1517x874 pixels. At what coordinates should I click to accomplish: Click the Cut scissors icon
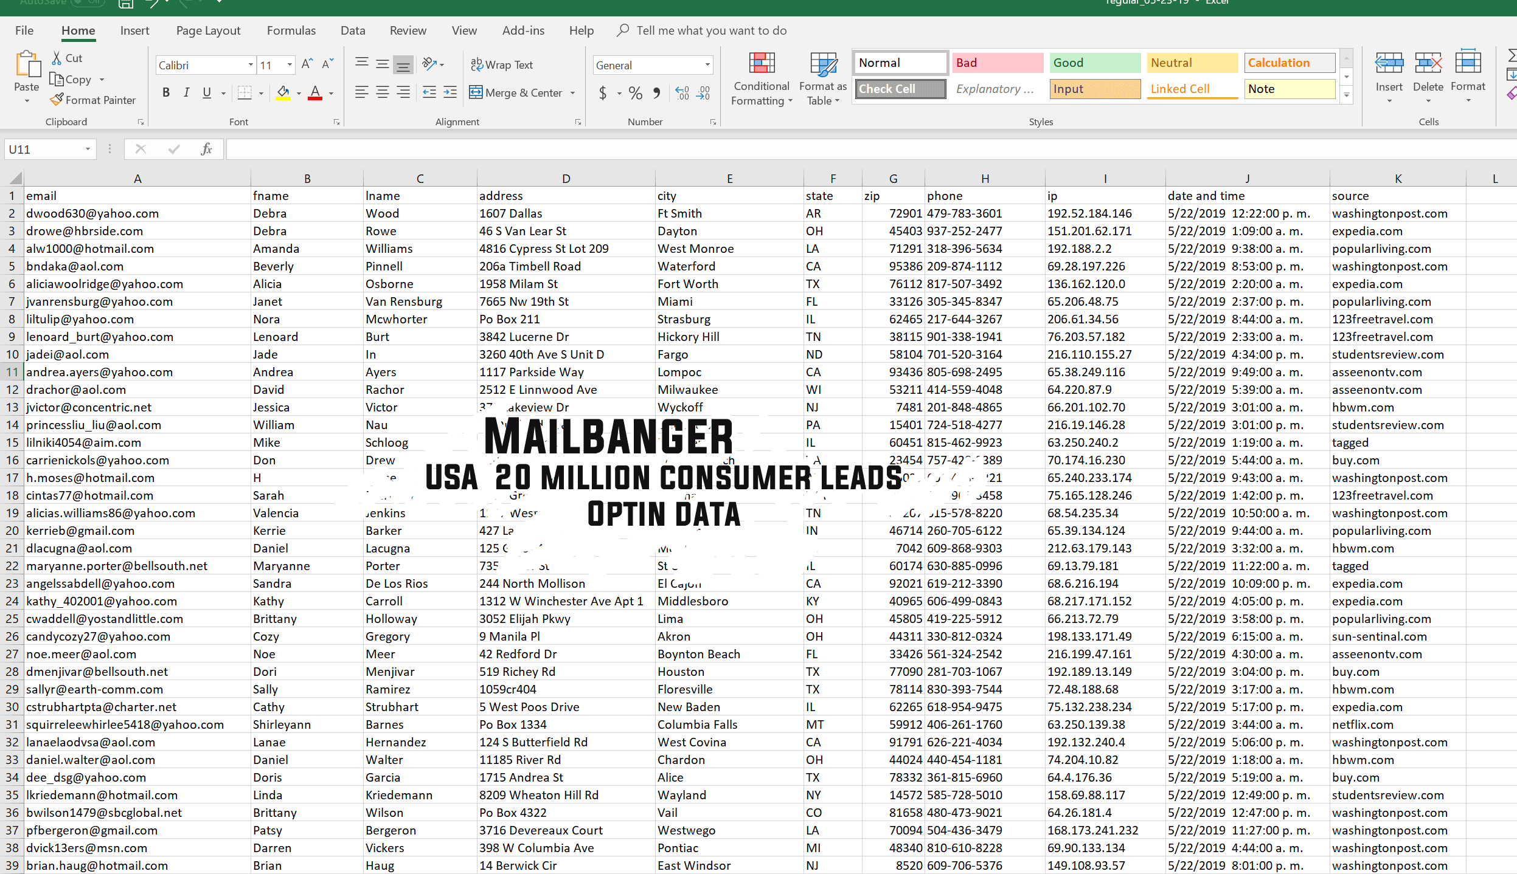click(x=57, y=58)
